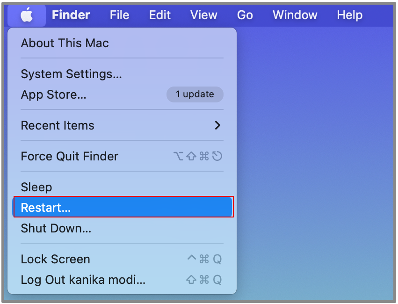Open the Window menu

coord(295,15)
